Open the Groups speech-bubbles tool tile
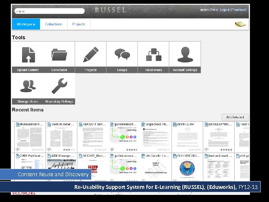Image resolution: width=269 pixels, height=202 pixels. pyautogui.click(x=122, y=57)
